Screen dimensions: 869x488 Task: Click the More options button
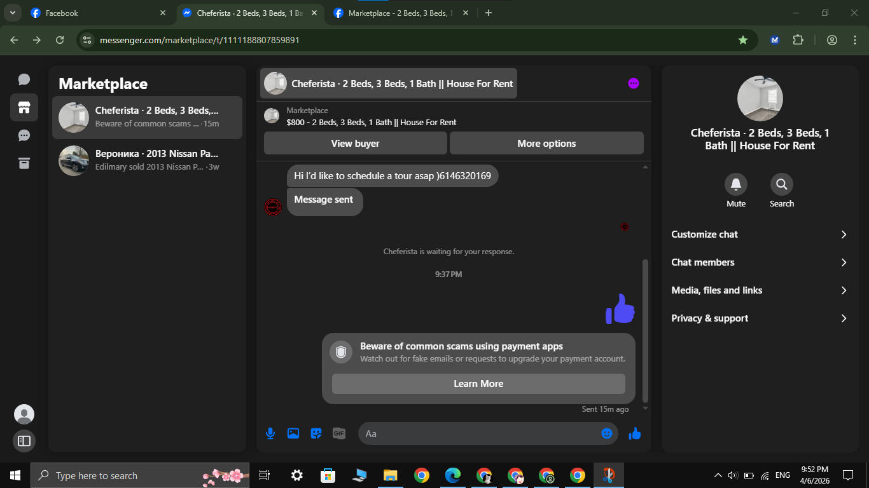point(546,144)
